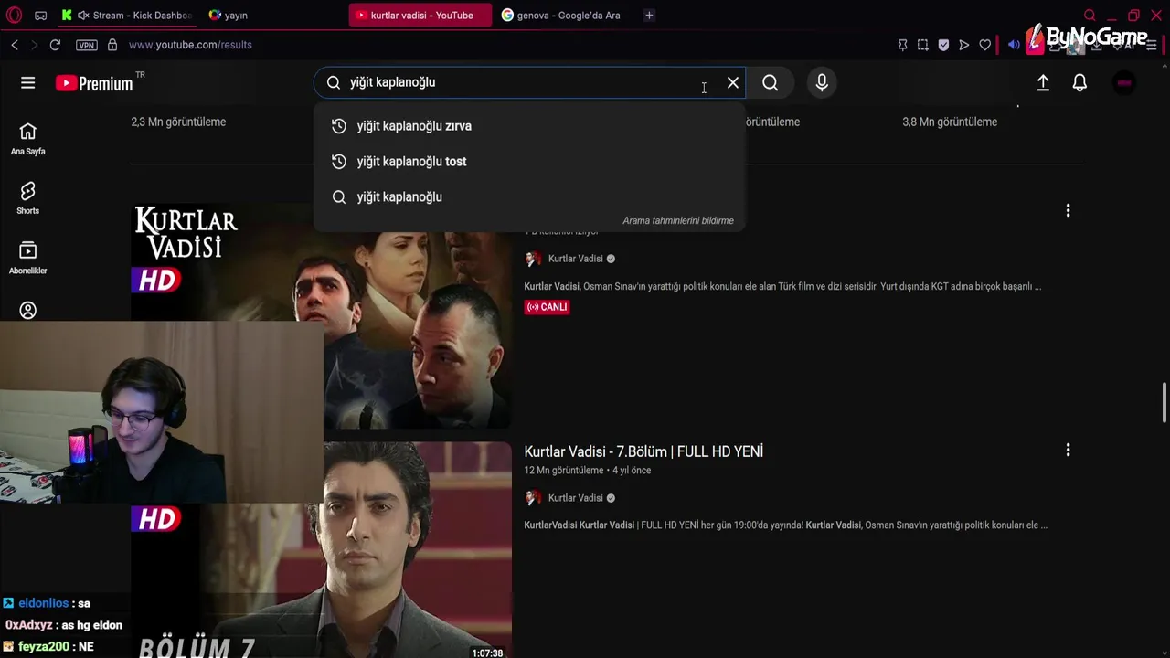
Task: Click the address bar URL
Action: pos(190,45)
